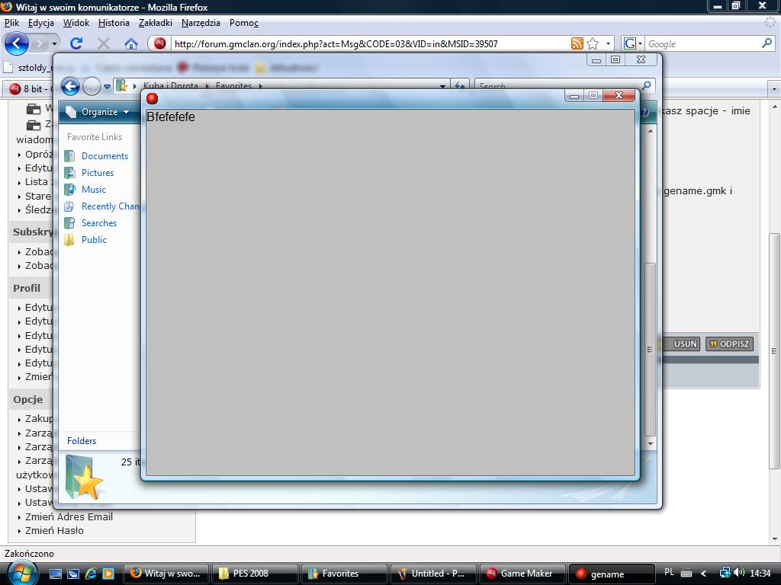Image resolution: width=781 pixels, height=585 pixels.
Task: Bookmark the page with the star icon
Action: coord(593,43)
